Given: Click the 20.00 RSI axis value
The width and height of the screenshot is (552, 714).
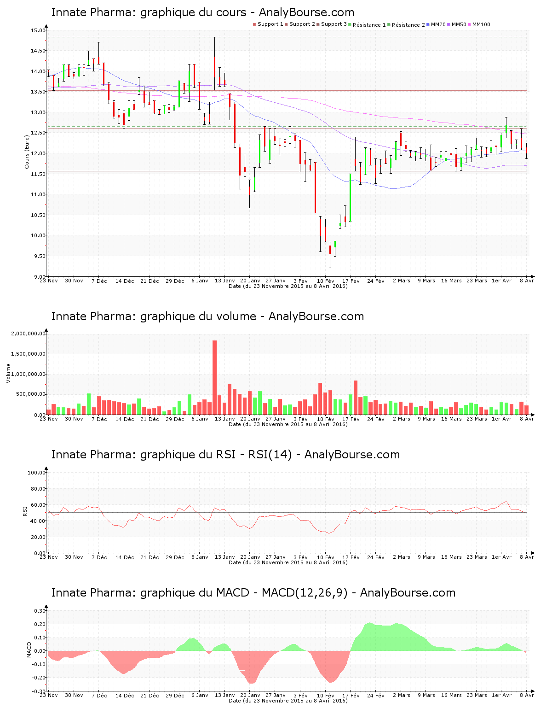Looking at the screenshot, I should (38, 537).
